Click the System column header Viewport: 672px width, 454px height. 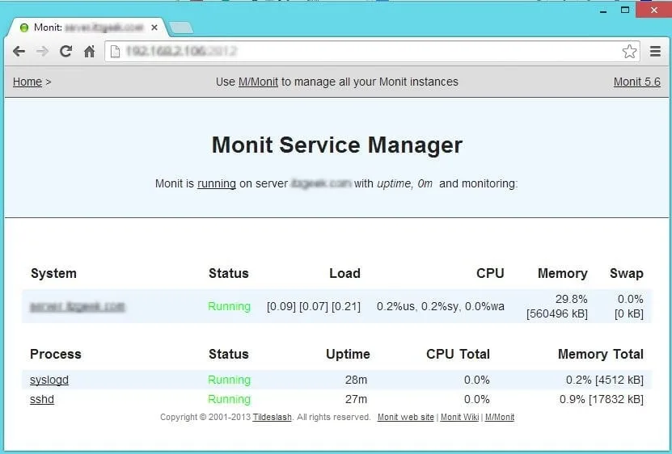tap(53, 273)
